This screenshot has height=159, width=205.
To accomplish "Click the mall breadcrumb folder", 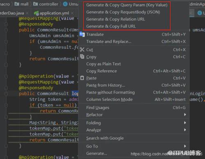I will point(25,4).
